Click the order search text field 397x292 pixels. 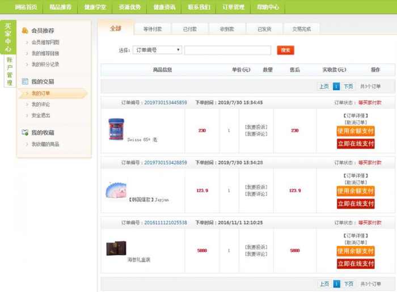click(227, 50)
